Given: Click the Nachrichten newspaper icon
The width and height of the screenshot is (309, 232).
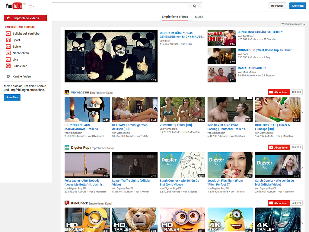Looking at the screenshot, I should [x=8, y=53].
